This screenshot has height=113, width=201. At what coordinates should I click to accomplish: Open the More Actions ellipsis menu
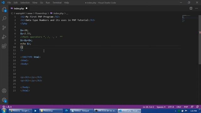pos(197,8)
